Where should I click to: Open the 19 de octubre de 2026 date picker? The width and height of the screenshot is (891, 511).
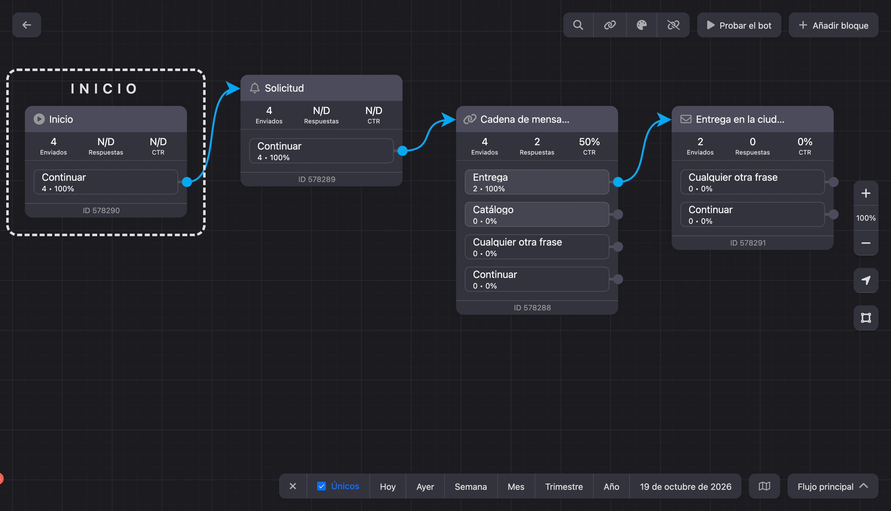(685, 486)
